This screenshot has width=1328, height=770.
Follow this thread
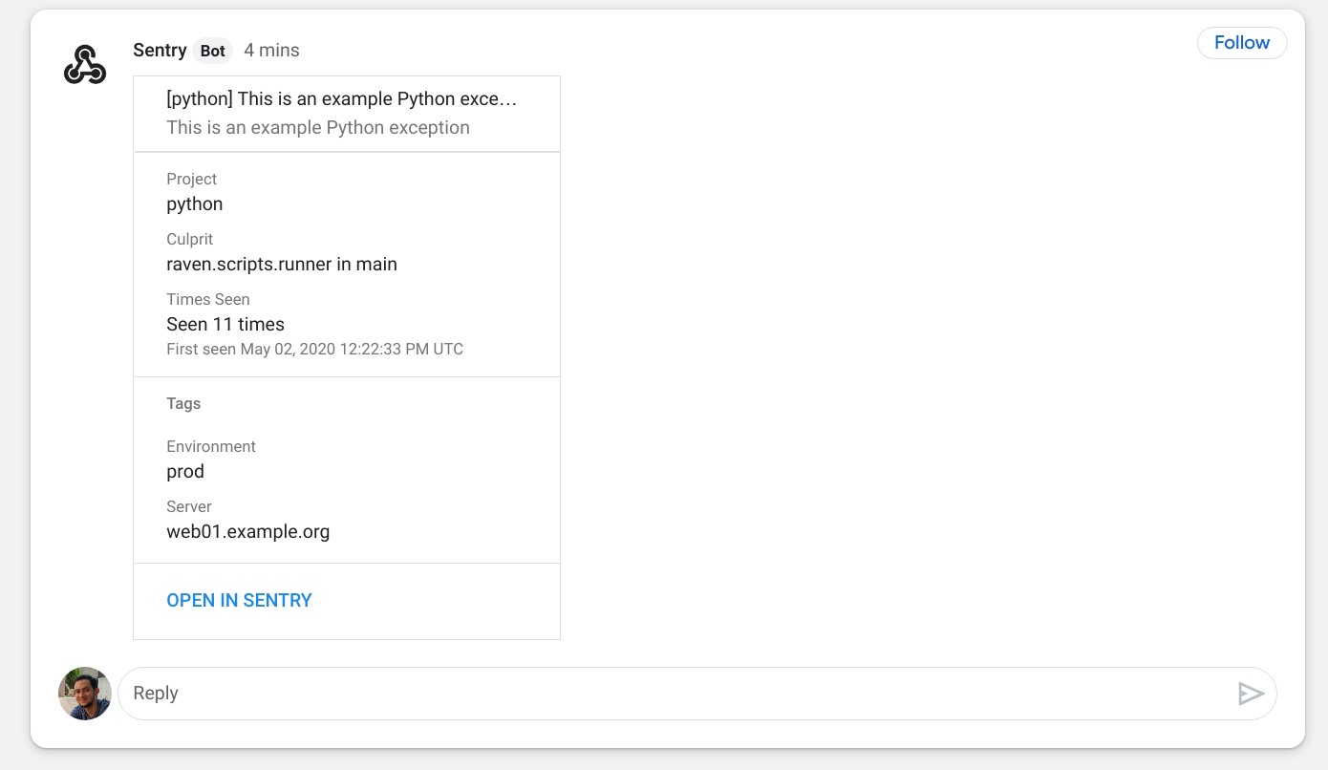tap(1242, 43)
